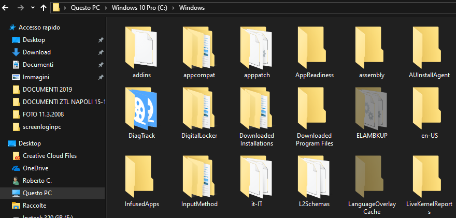Select the InfusedApps folder icon
Viewport: 456px width, 218px height.
coord(139,177)
